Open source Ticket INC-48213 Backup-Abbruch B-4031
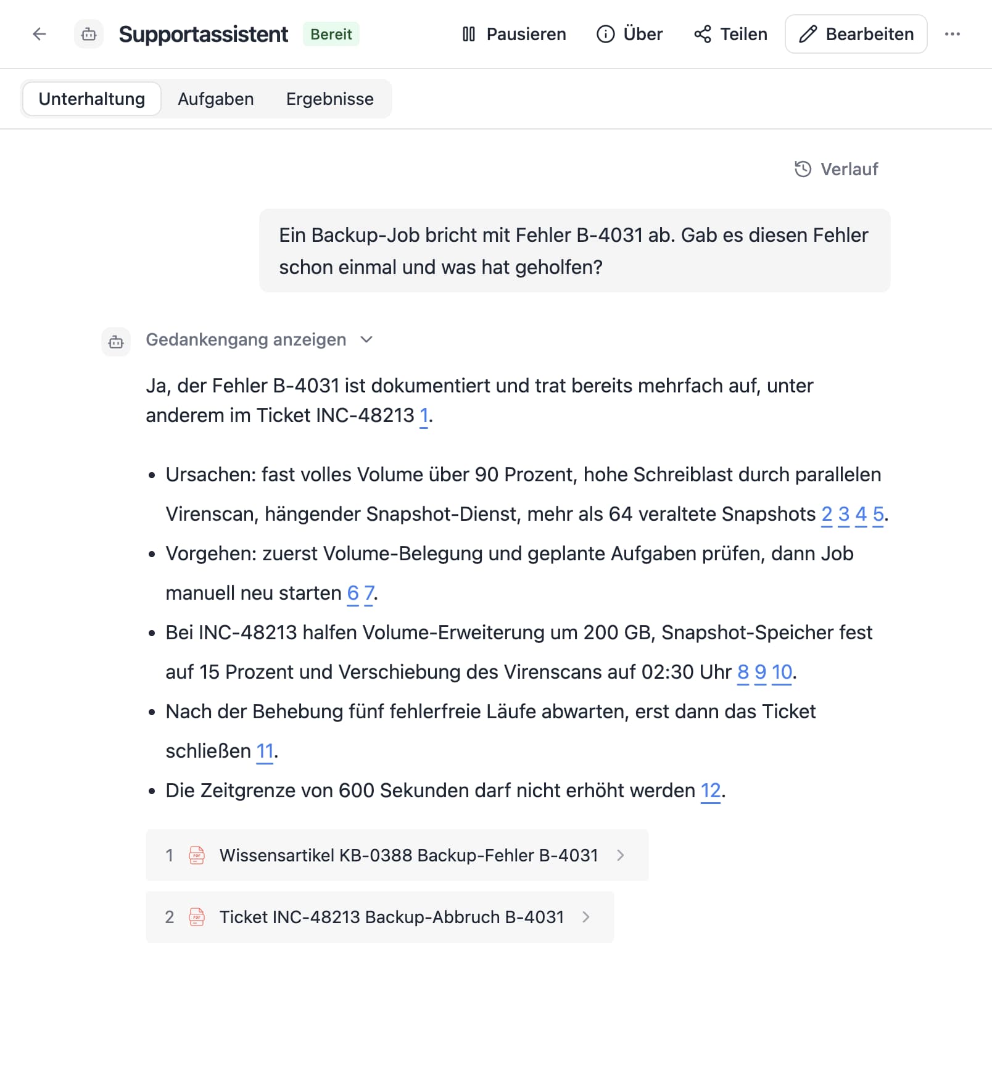 pyautogui.click(x=379, y=917)
